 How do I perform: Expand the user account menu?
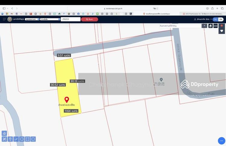tap(203, 19)
